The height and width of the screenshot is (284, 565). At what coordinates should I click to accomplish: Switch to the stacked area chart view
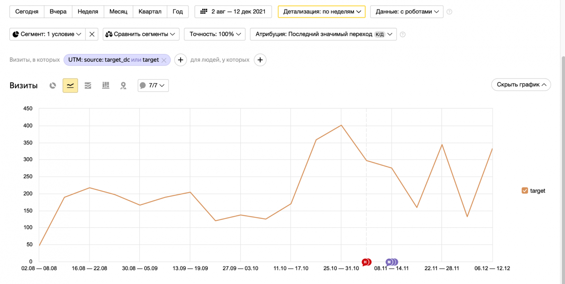pyautogui.click(x=88, y=85)
